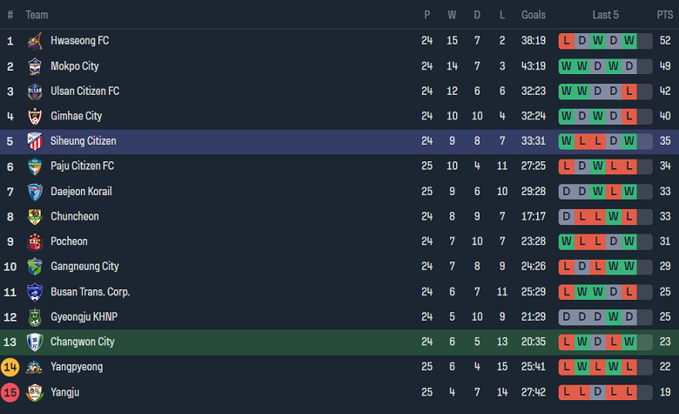Click the Changwon City team crest
This screenshot has height=414, width=679.
[x=35, y=342]
